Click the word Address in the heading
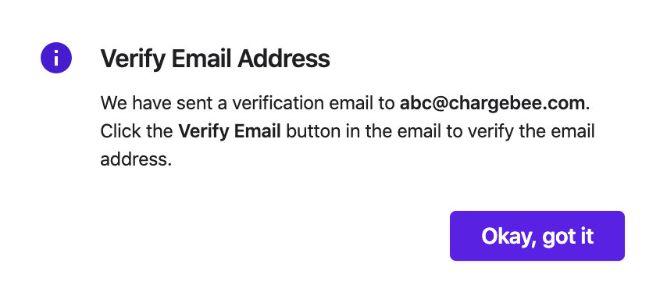 [284, 59]
